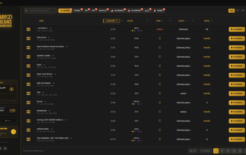This screenshot has height=155, width=246.
Task: Join Bloodworld server with Rejoindre
Action: (237, 112)
